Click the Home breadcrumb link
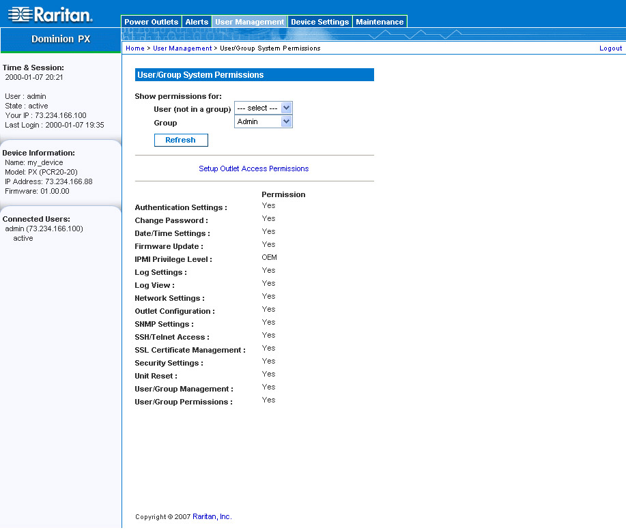626x530 pixels. pos(134,48)
